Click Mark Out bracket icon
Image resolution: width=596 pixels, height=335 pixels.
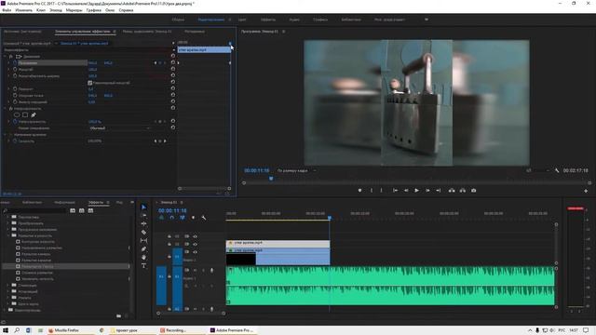pyautogui.click(x=381, y=190)
